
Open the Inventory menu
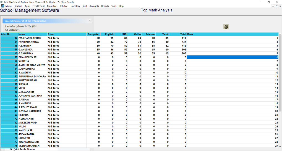pos(75,6)
